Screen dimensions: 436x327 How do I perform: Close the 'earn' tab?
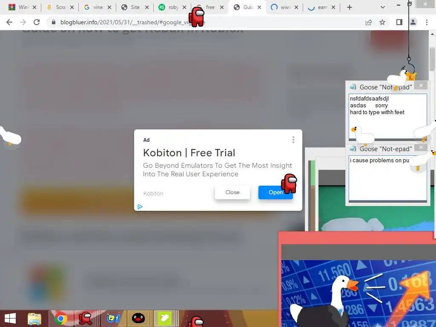(333, 7)
